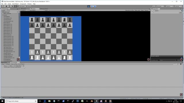Select the Rotate tool in toolbar

click(x=9, y=6)
